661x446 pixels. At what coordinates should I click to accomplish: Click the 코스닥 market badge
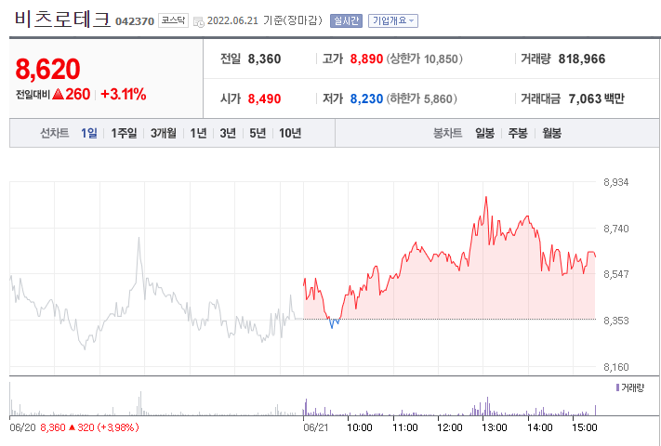[173, 20]
